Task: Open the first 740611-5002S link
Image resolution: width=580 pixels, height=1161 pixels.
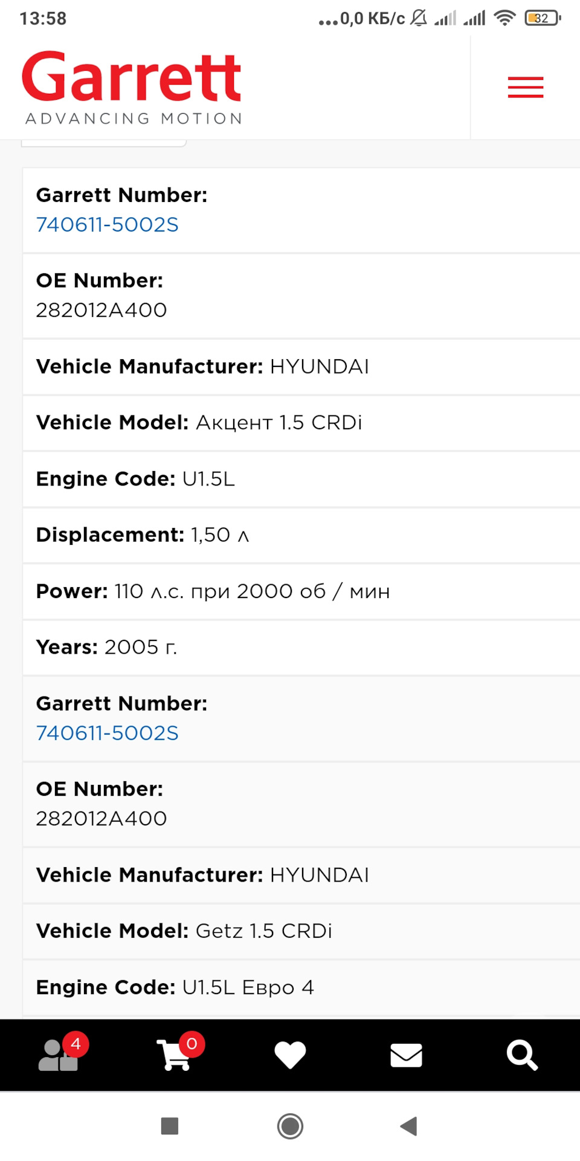Action: 108,224
